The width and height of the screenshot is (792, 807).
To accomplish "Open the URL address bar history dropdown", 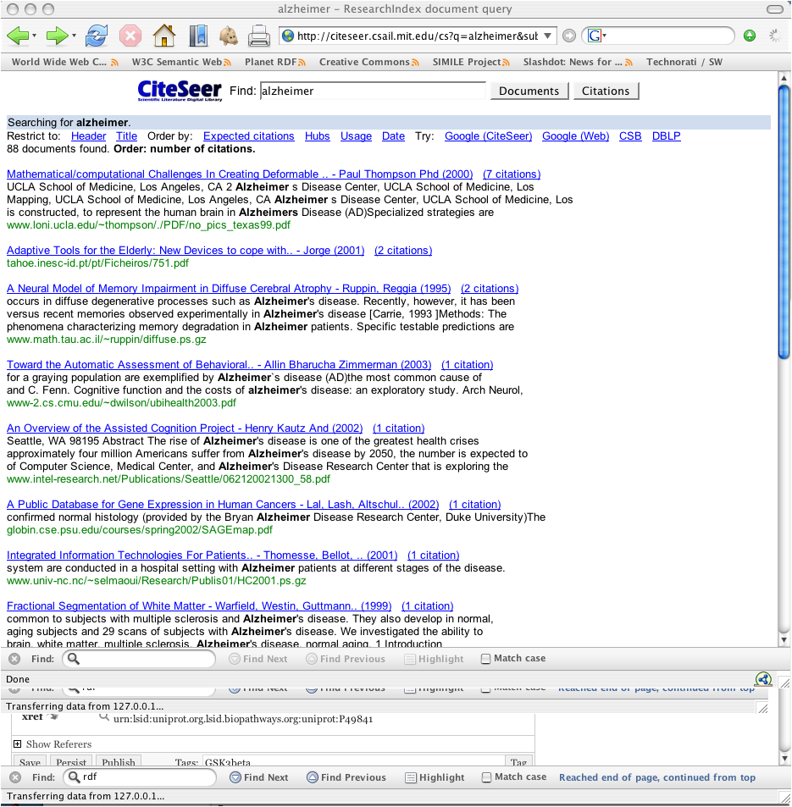I will pyautogui.click(x=548, y=36).
